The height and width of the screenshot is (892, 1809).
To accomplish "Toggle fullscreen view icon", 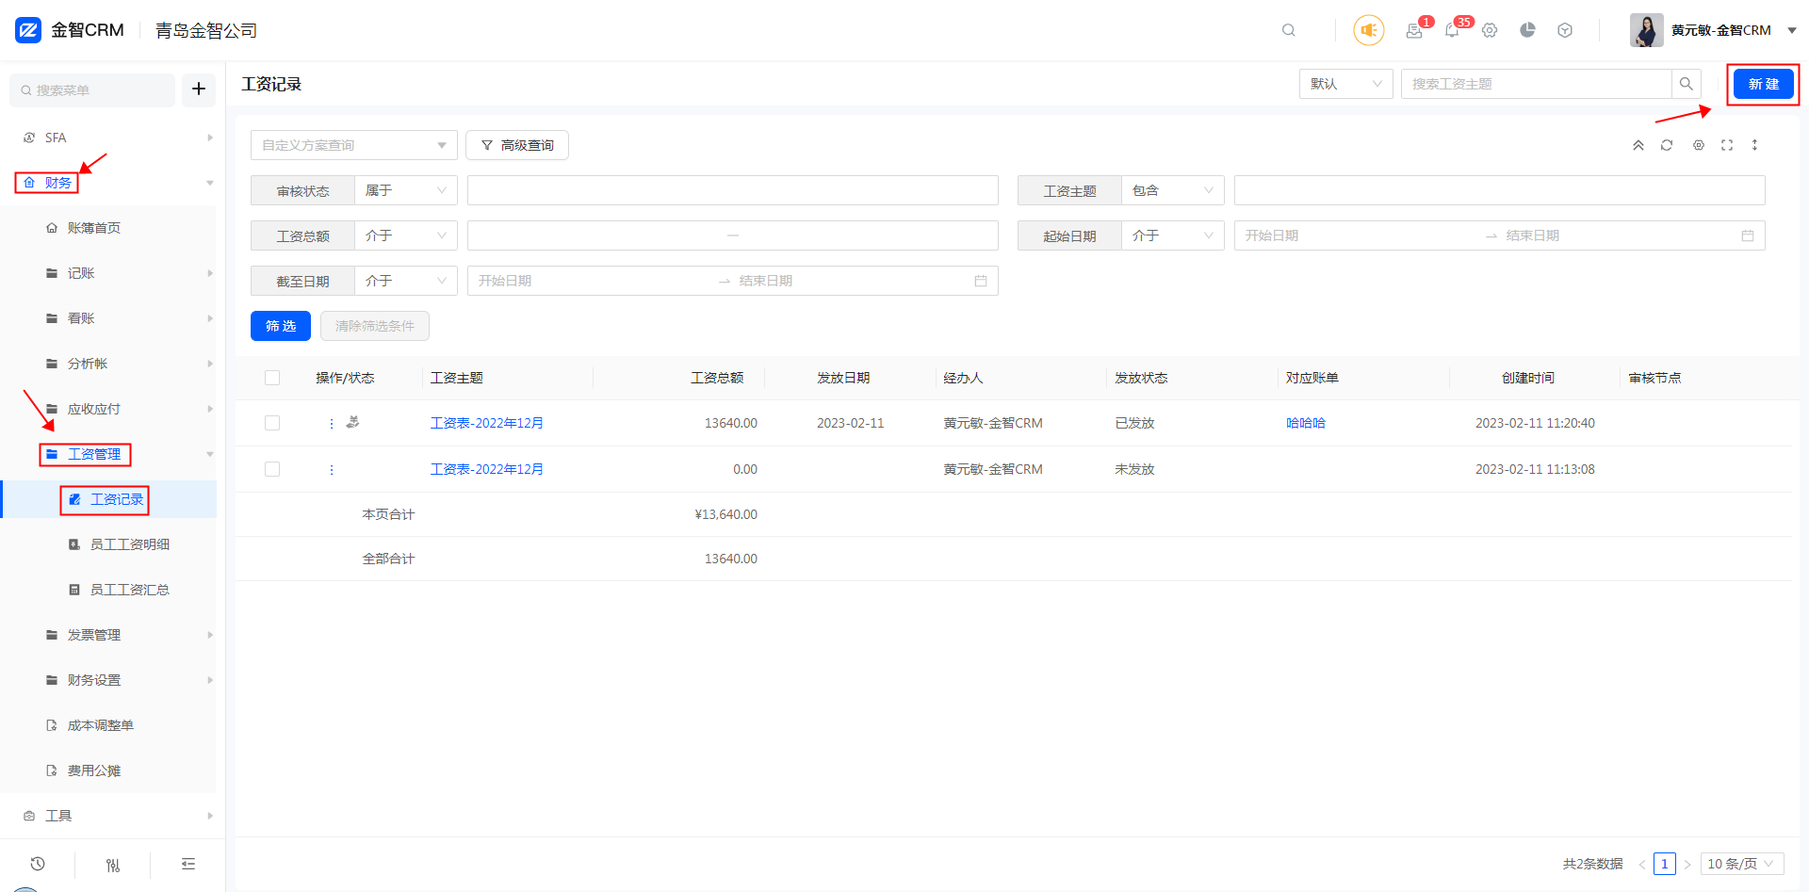I will coord(1727,145).
